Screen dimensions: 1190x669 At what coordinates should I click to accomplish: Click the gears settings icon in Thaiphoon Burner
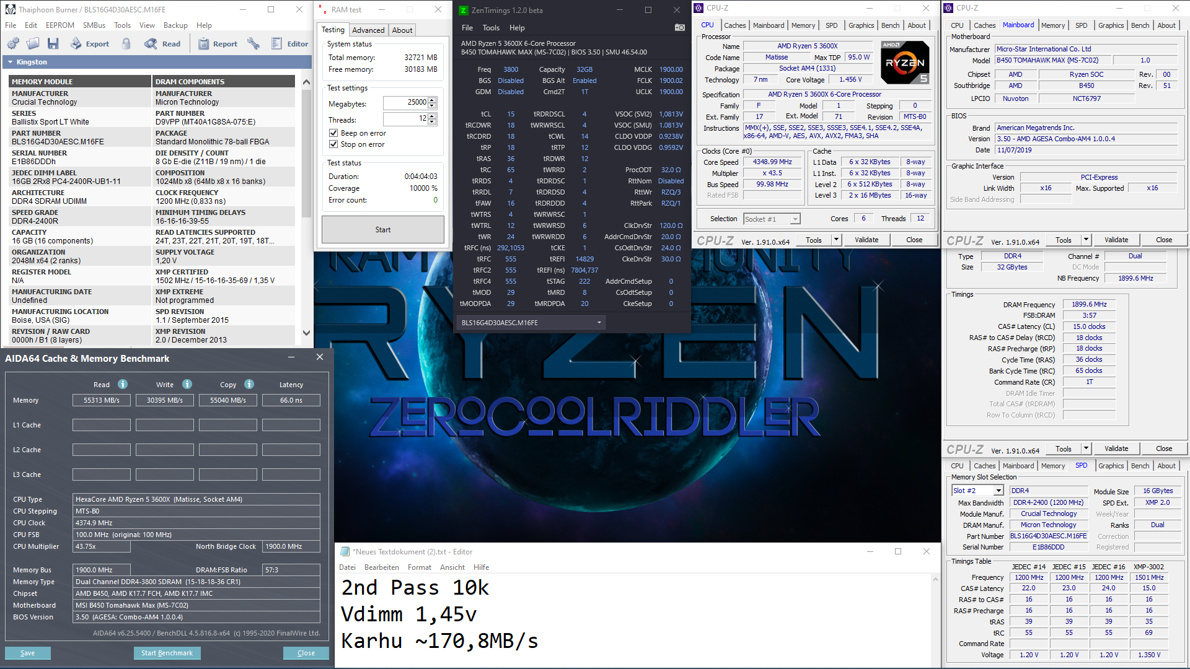click(12, 43)
